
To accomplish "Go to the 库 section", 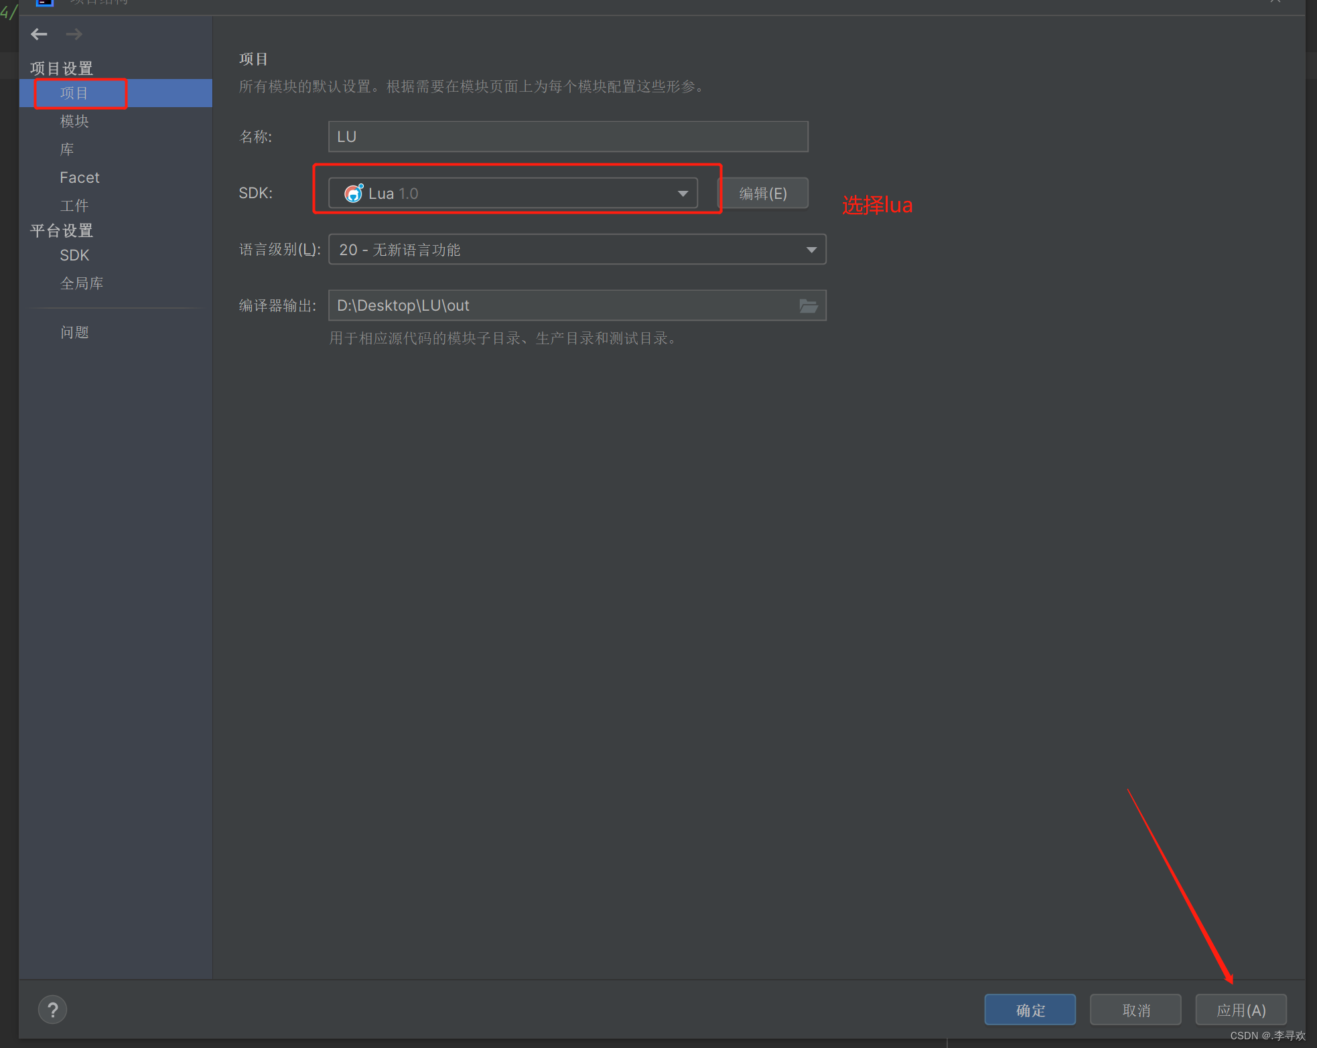I will [67, 149].
